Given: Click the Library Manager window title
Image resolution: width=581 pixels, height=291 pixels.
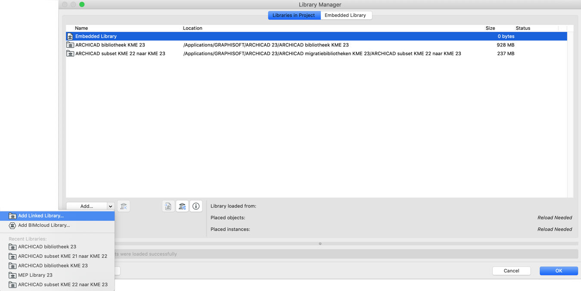Looking at the screenshot, I should (320, 5).
